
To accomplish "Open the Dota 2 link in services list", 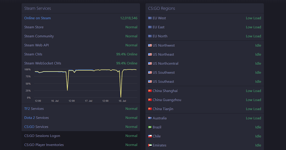I will [30, 118].
